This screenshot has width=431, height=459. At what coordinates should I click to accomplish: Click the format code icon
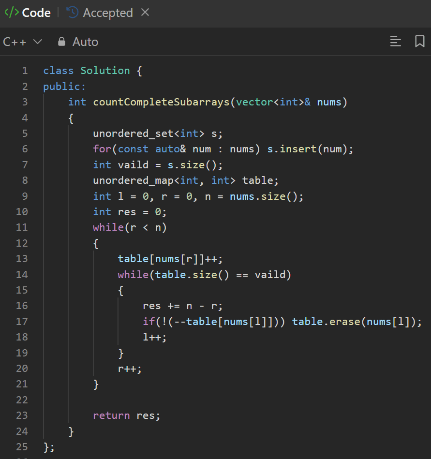tap(395, 42)
